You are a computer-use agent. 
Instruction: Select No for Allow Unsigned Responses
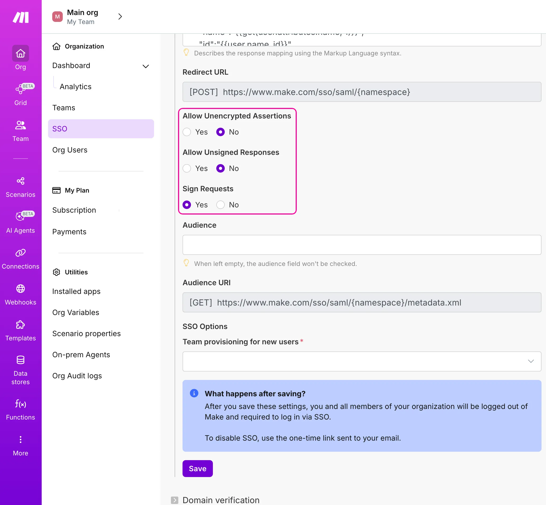[221, 168]
